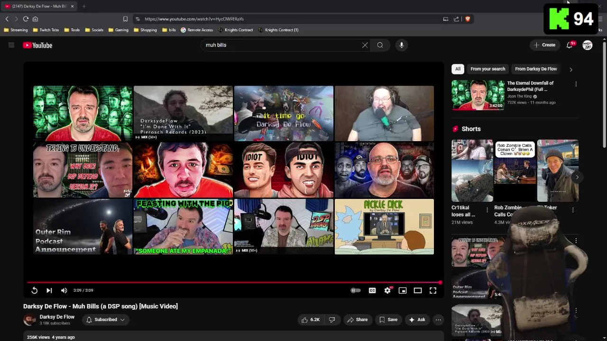607x341 pixels.
Task: Open the notifications bell
Action: [570, 45]
